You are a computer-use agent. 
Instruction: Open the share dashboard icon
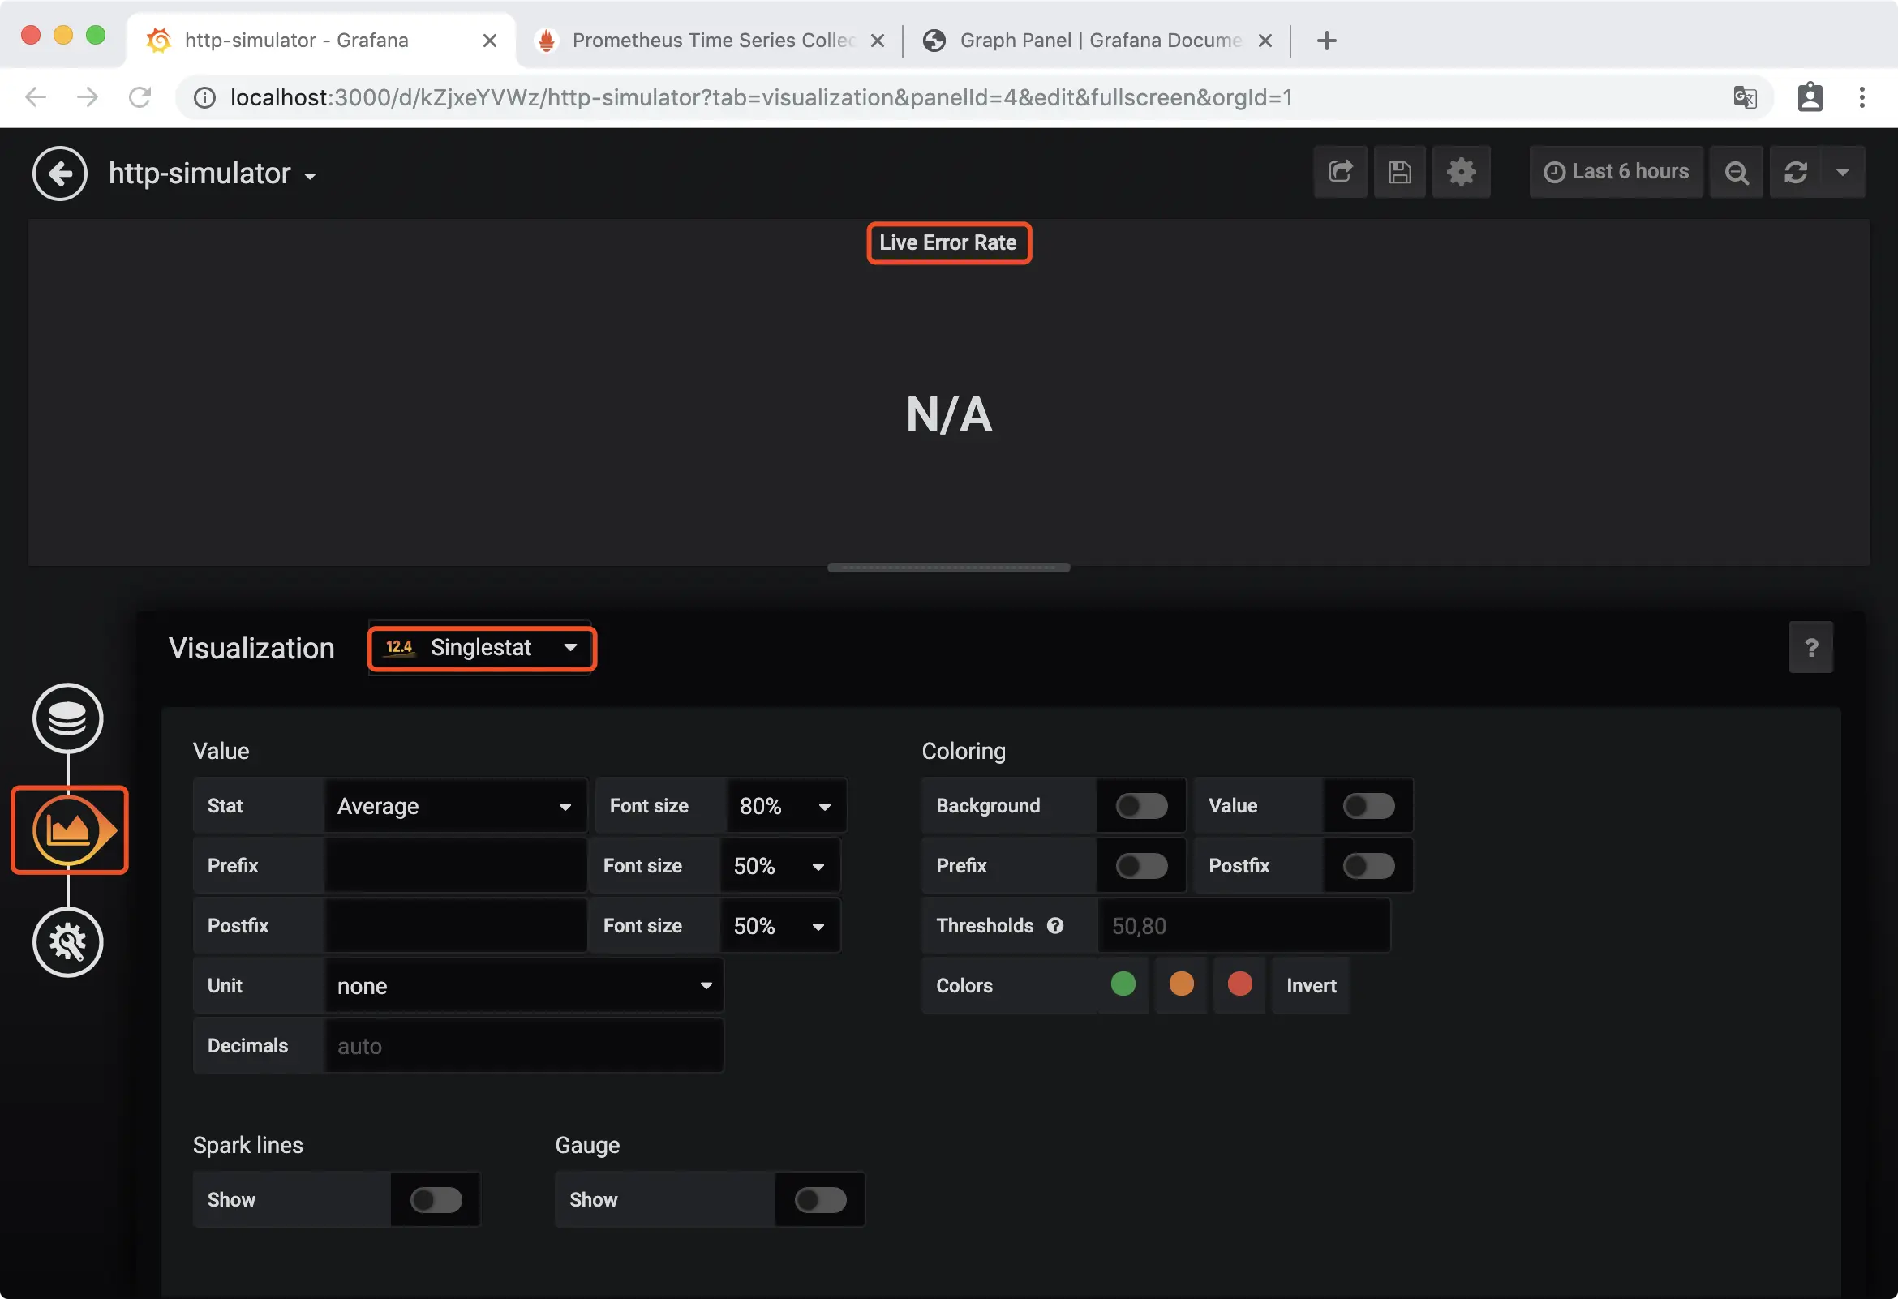click(1340, 172)
